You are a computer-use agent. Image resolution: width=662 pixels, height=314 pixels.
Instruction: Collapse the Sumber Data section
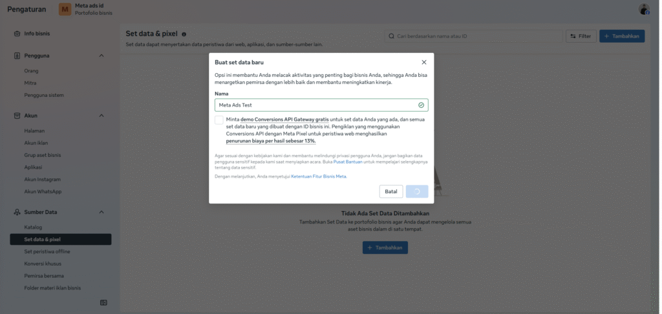(101, 212)
